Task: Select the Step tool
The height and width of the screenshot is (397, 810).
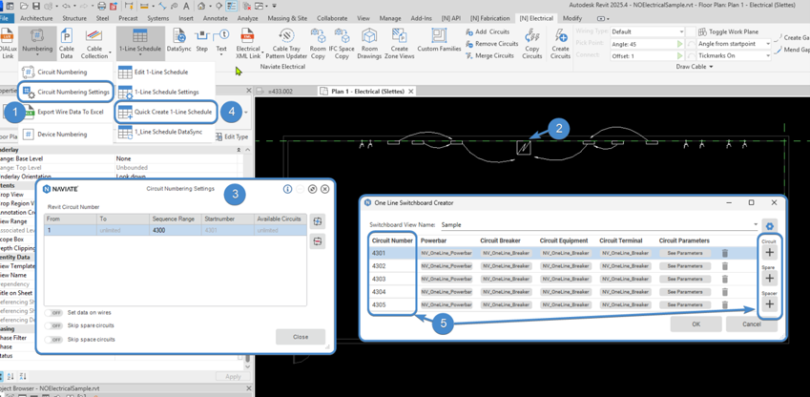Action: click(x=201, y=40)
